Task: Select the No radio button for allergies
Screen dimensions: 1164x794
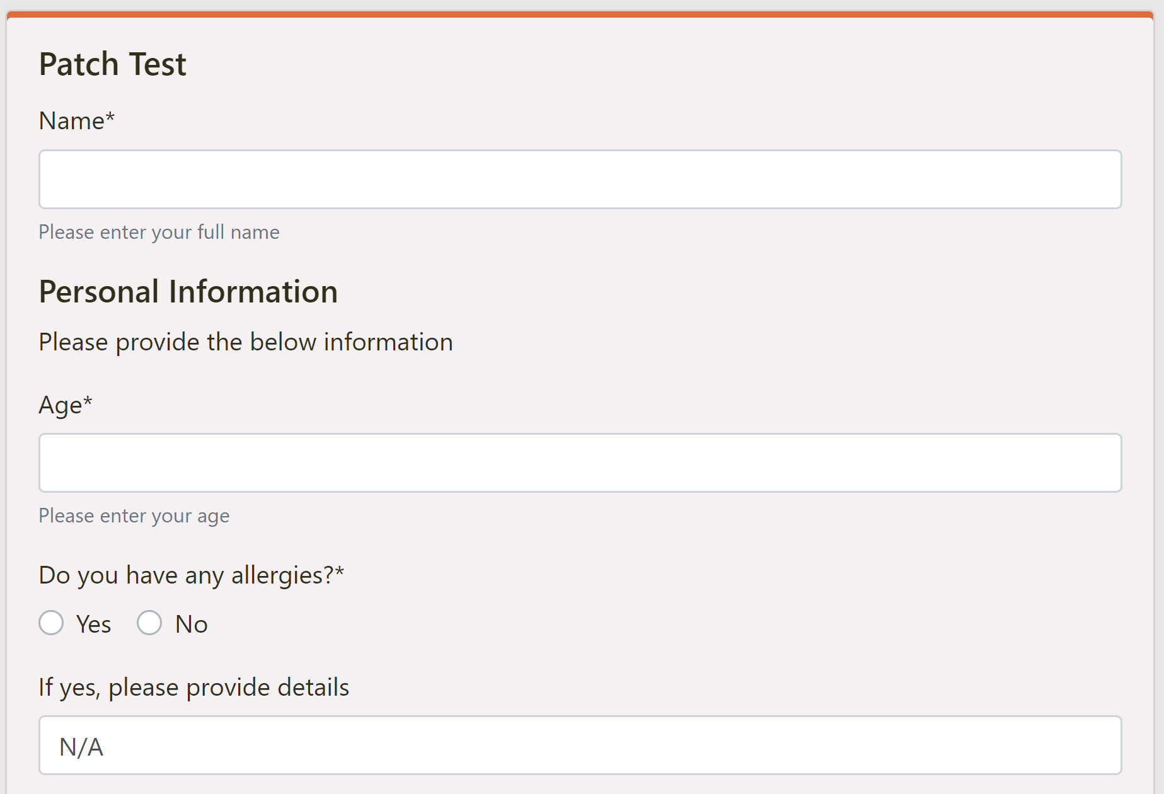Action: [149, 623]
